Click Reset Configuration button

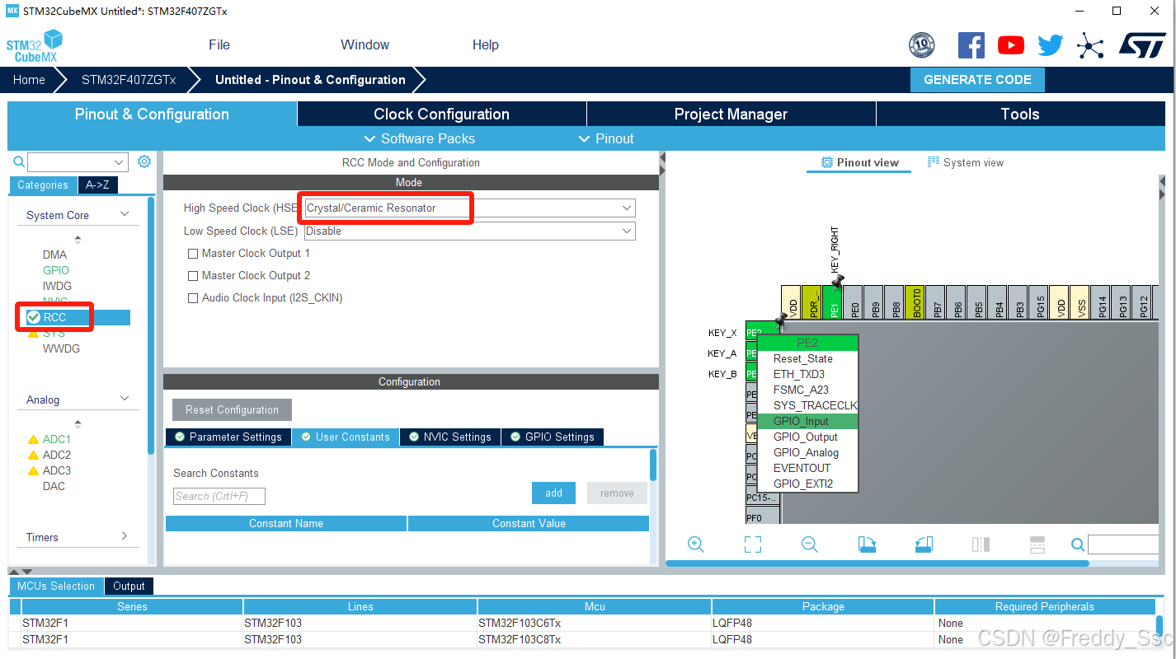[232, 410]
